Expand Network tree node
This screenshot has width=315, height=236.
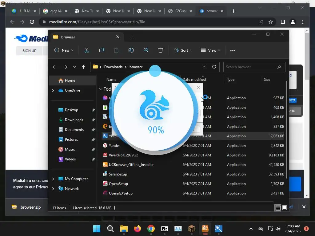[x=53, y=189]
